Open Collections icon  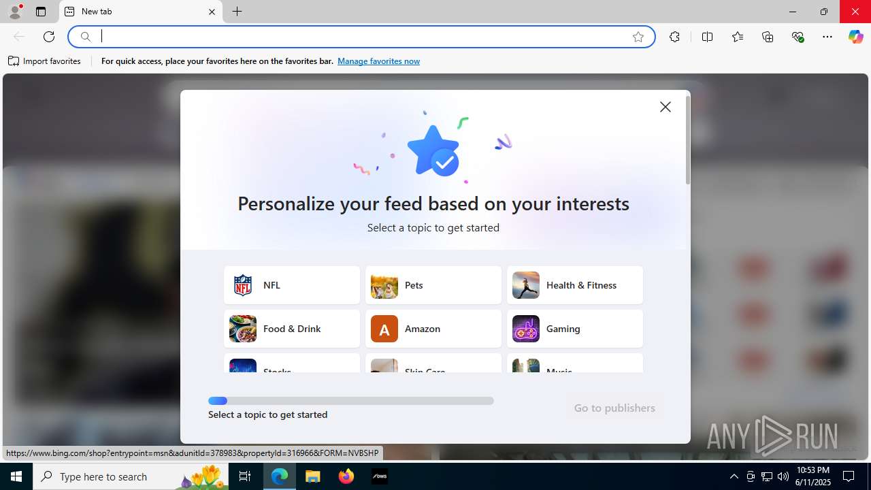[x=768, y=37]
